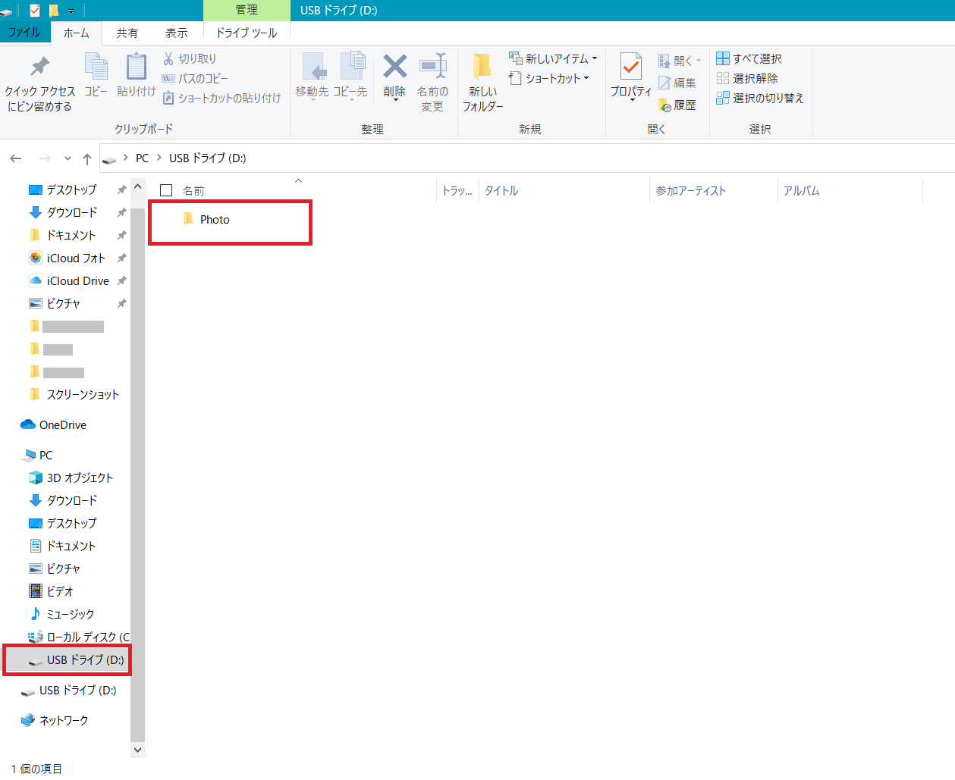955x780 pixels.
Task: Switch to the Share (共有) tab
Action: click(127, 33)
